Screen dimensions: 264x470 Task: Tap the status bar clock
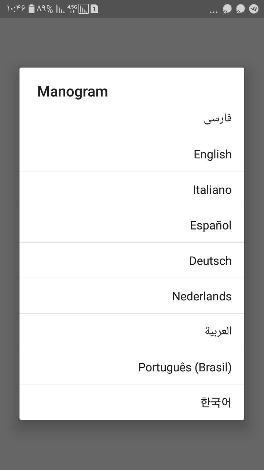pyautogui.click(x=16, y=9)
